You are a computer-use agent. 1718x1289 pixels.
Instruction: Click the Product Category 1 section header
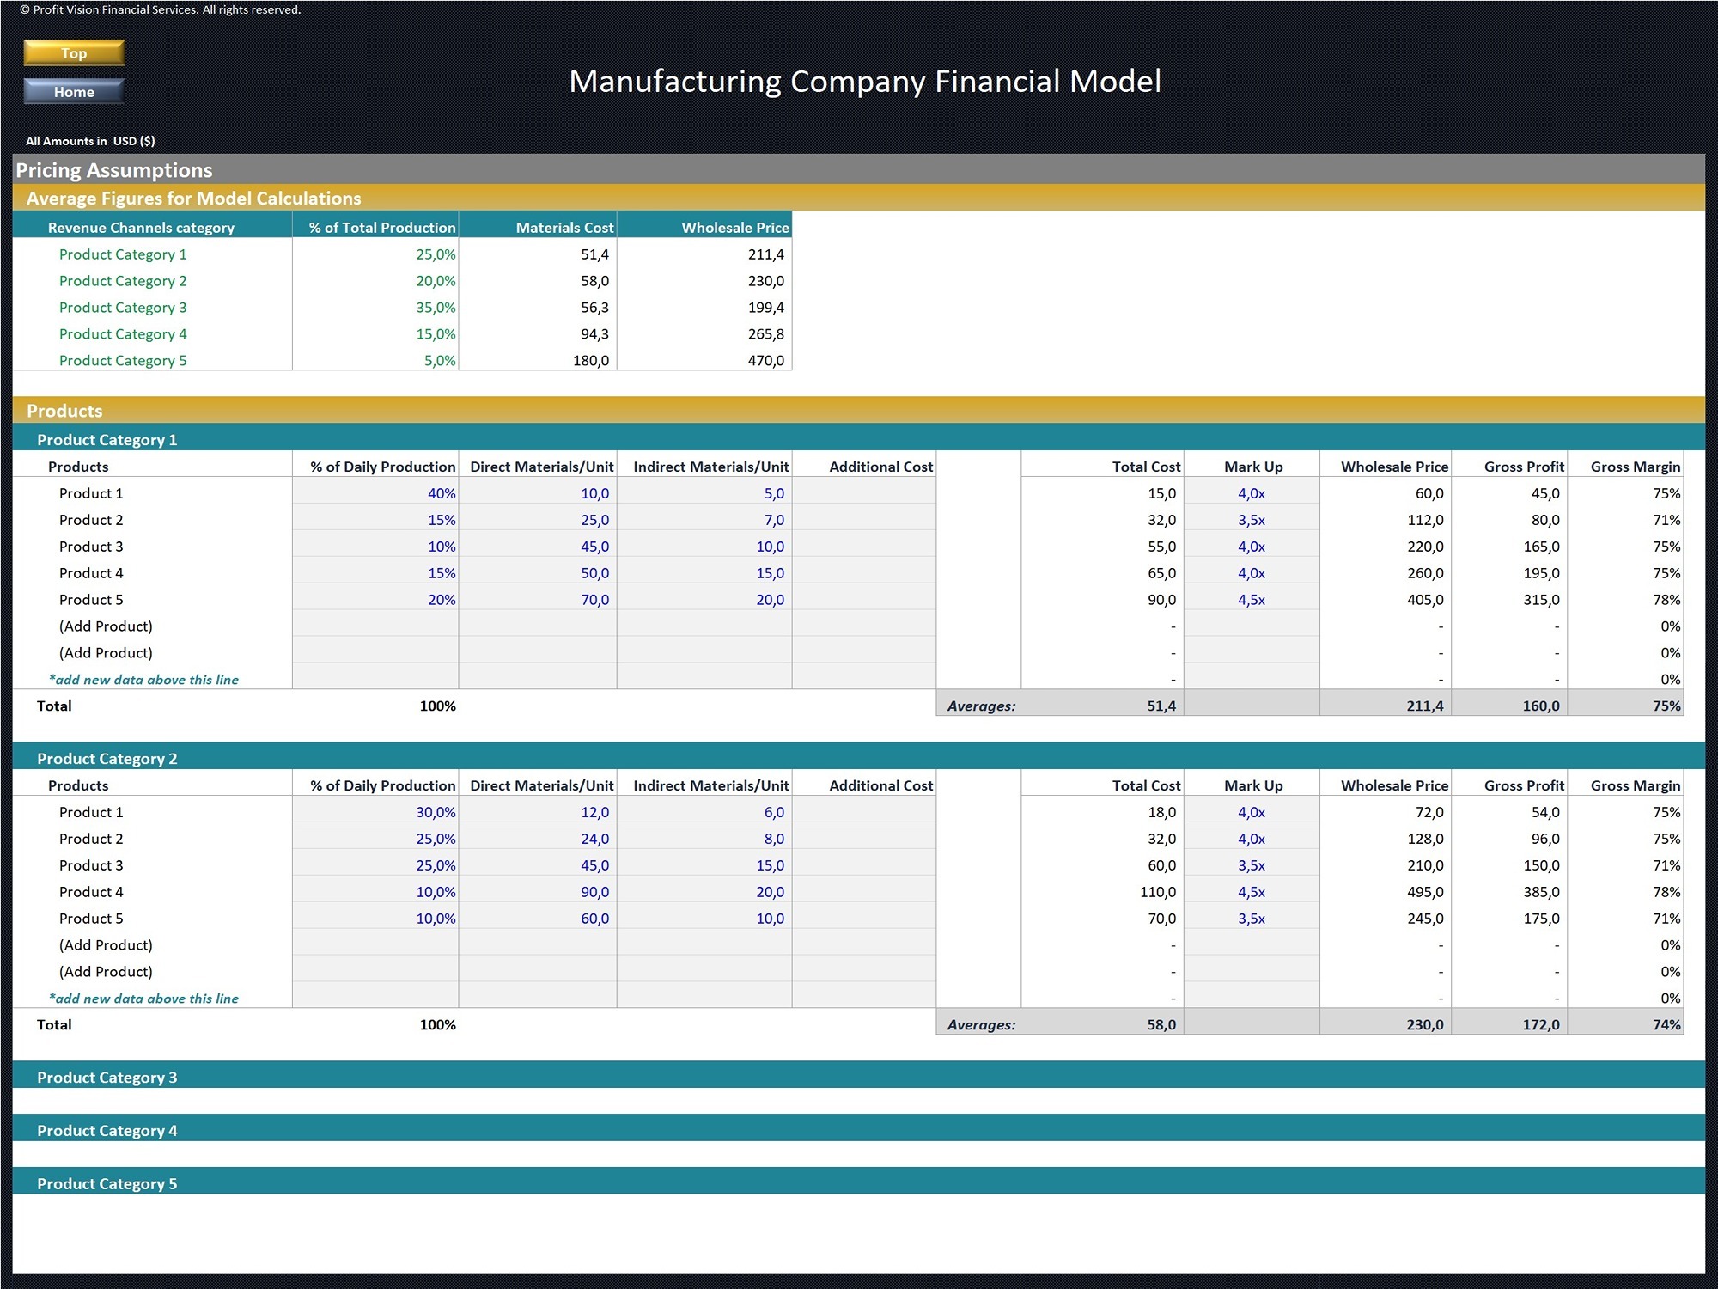(x=859, y=437)
